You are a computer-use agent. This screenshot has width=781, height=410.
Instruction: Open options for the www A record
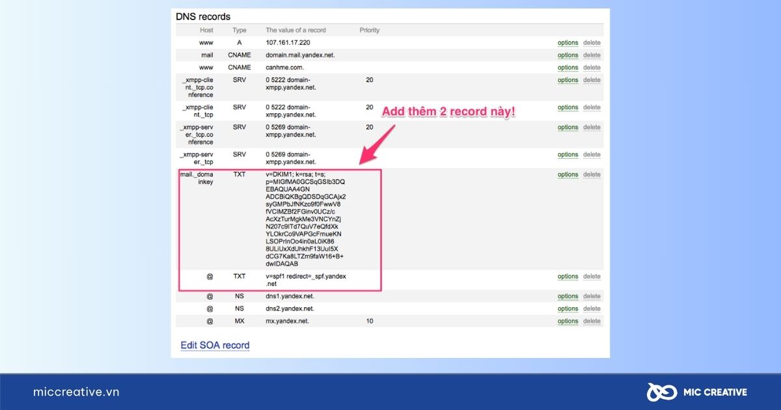(x=568, y=43)
